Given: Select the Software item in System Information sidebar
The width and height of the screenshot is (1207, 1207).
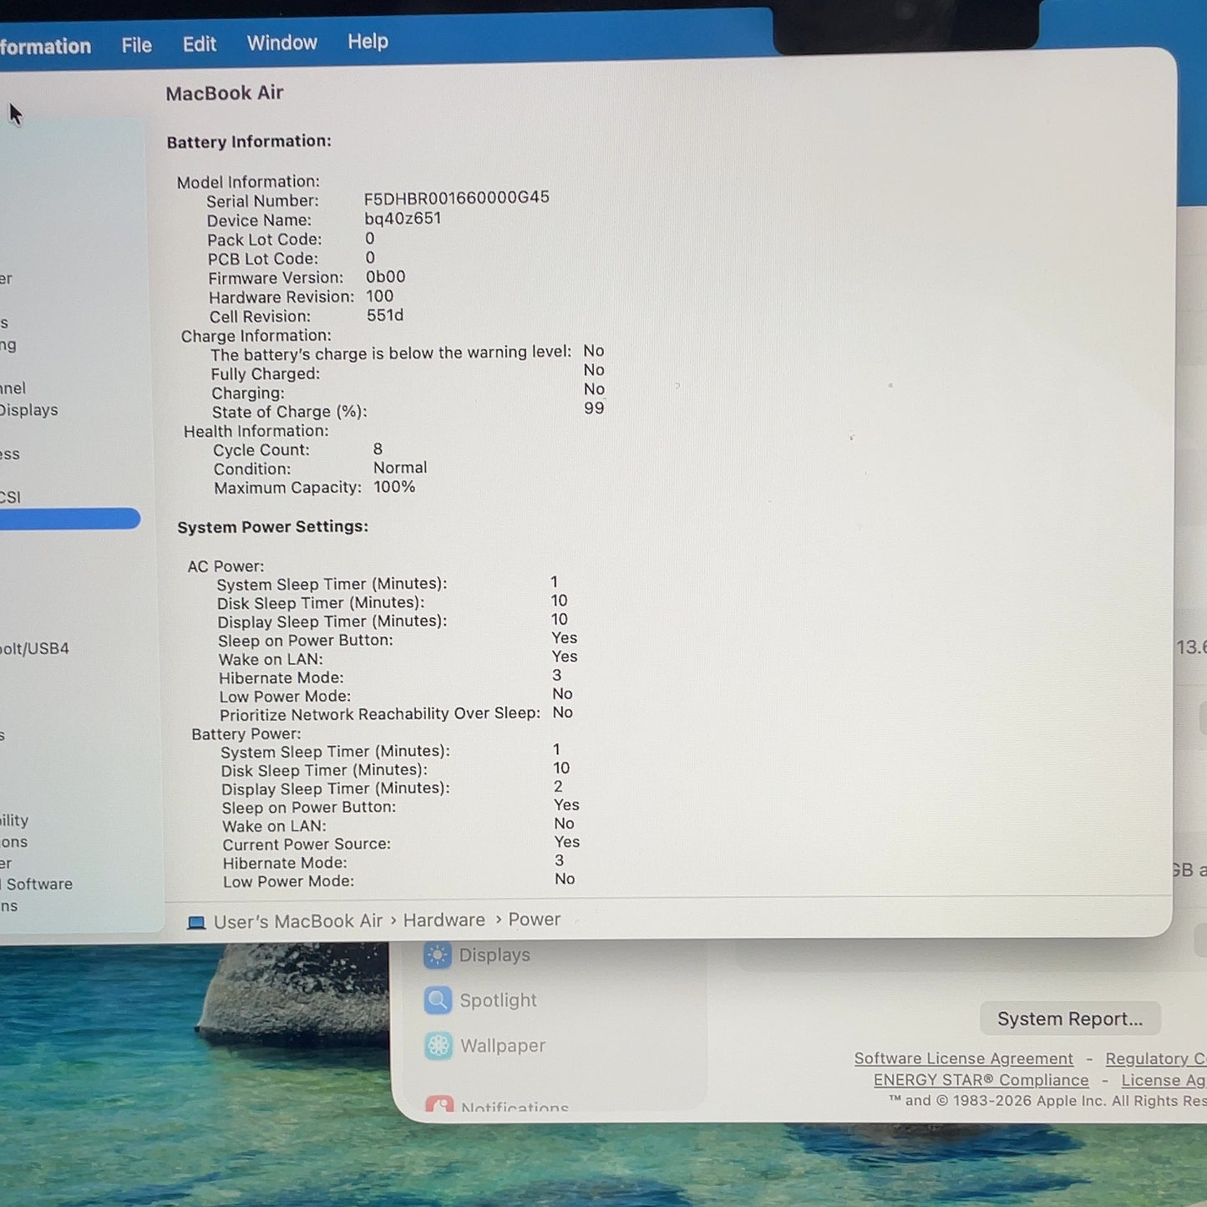Looking at the screenshot, I should tap(38, 884).
